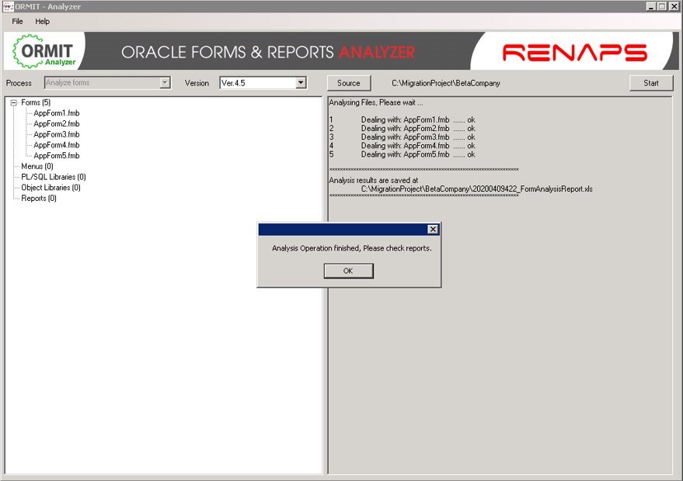Click 'Analysis Operation finished' dialog message

352,248
